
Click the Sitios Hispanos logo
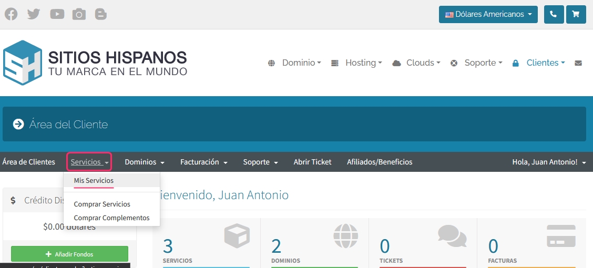(x=95, y=62)
